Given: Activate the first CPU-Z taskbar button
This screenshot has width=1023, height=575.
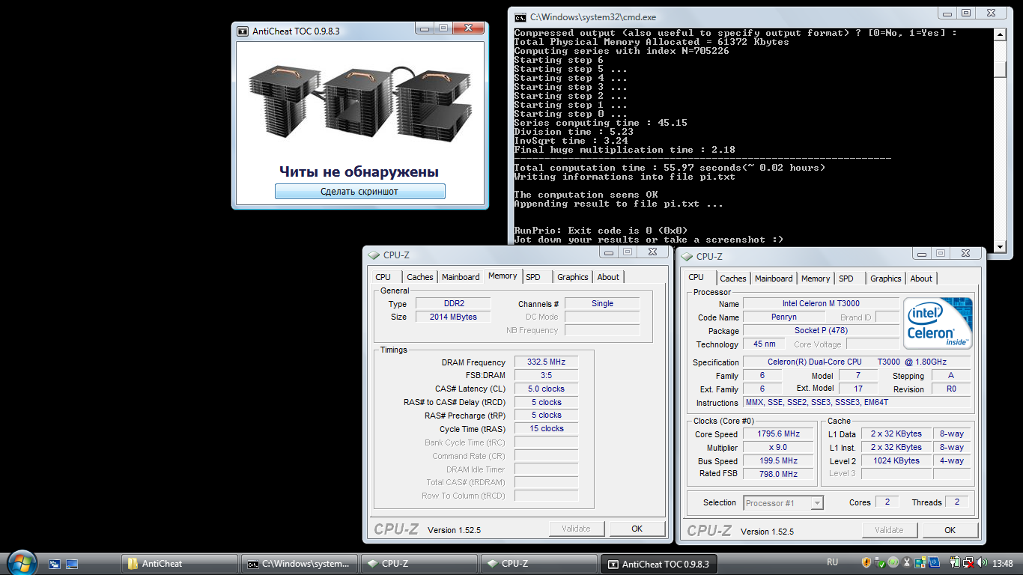Looking at the screenshot, I should (419, 564).
